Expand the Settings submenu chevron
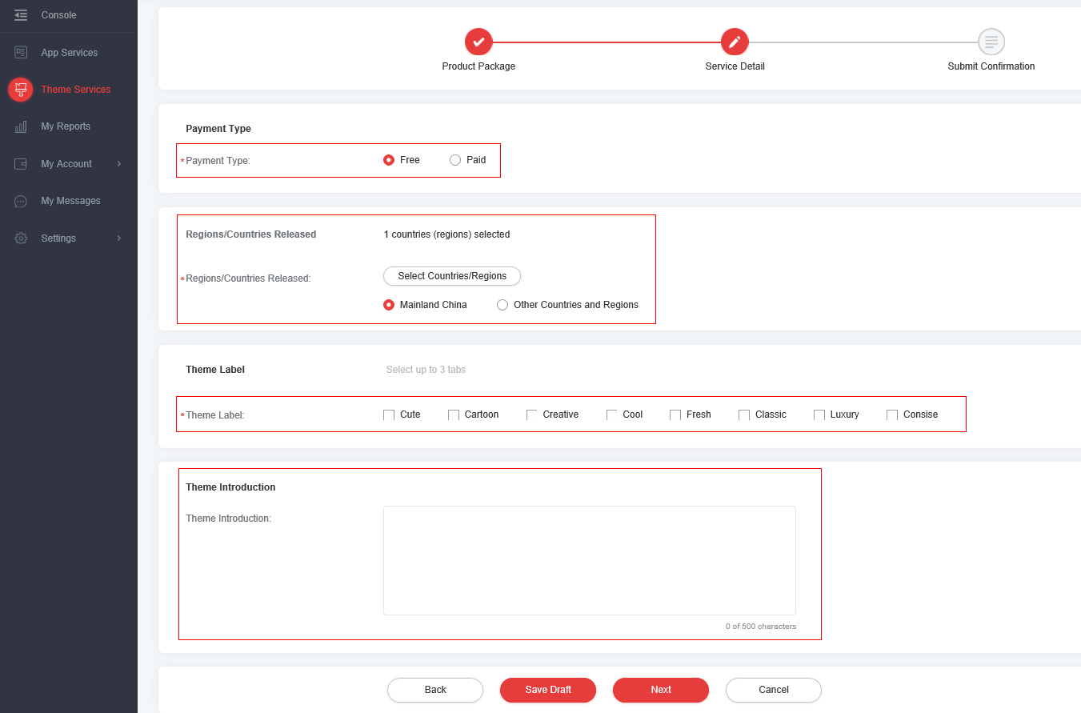Viewport: 1081px width, 713px height. 119,238
